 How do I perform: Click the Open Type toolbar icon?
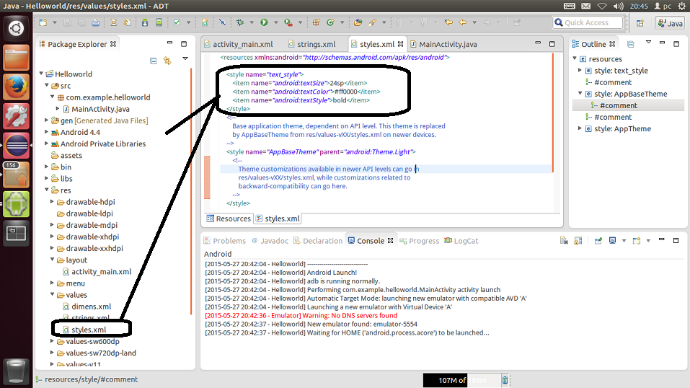(x=358, y=22)
